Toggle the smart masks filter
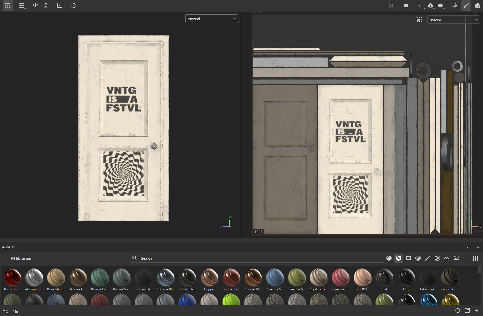 coord(408,258)
